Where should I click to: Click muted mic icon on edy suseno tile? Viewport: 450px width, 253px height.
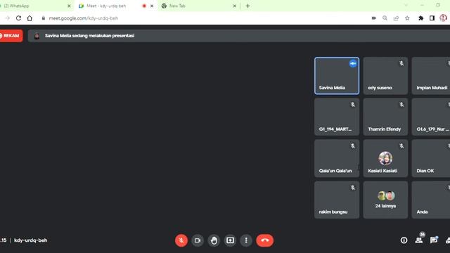pyautogui.click(x=401, y=63)
